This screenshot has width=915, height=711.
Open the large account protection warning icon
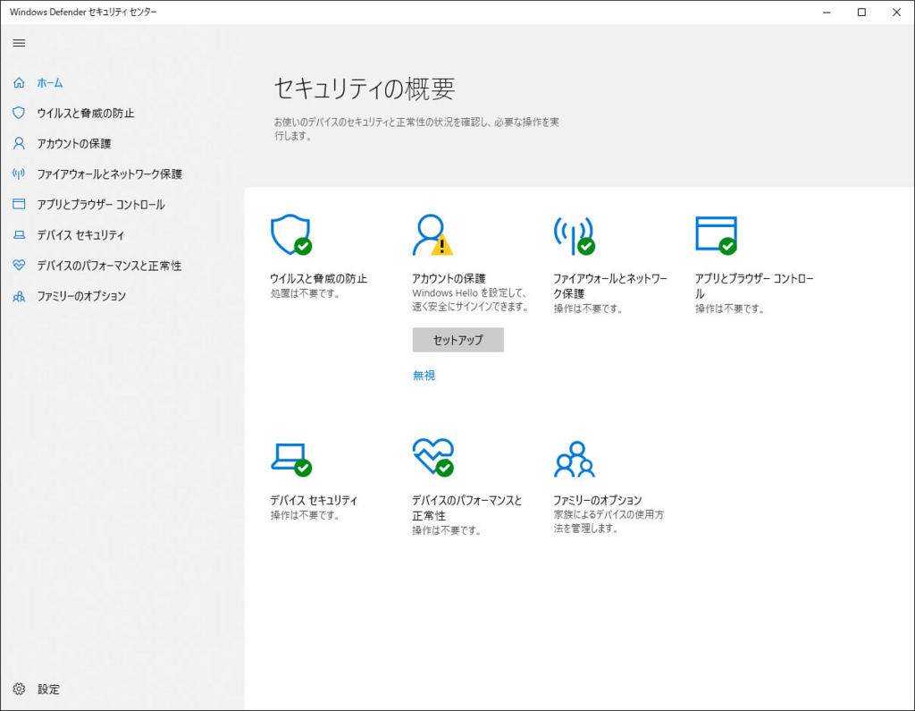[432, 235]
